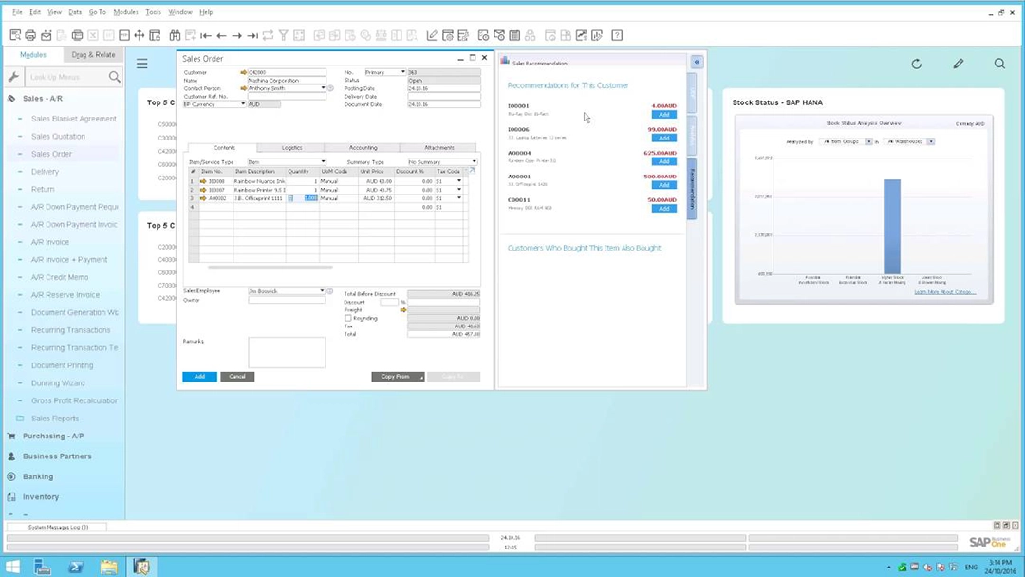Open the Modules menu

click(x=125, y=12)
